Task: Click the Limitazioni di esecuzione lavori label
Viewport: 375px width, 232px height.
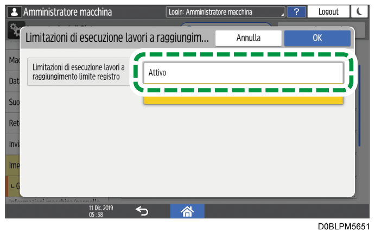Action: pos(79,71)
